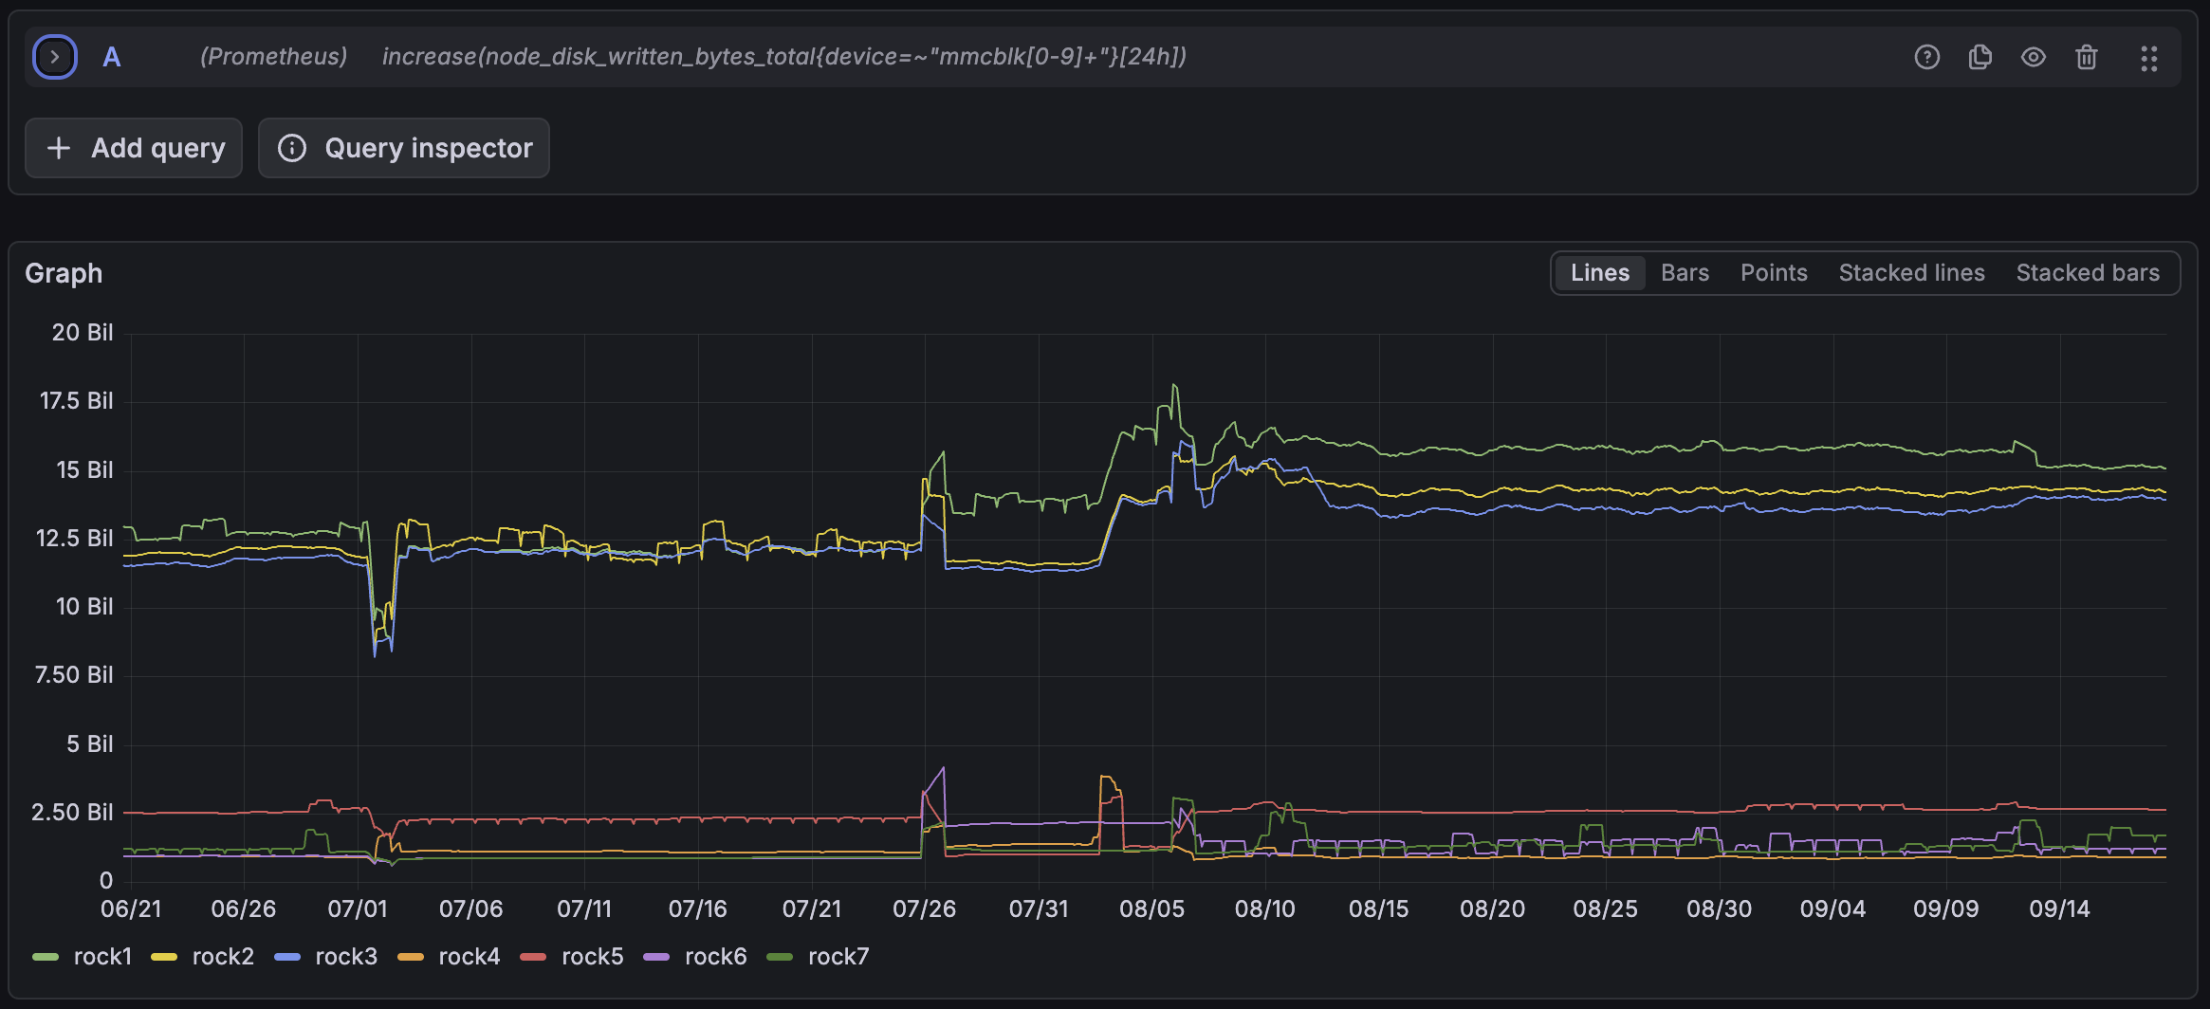Duplicate query A using copy icon
Image resolution: width=2210 pixels, height=1009 pixels.
pyautogui.click(x=1980, y=57)
